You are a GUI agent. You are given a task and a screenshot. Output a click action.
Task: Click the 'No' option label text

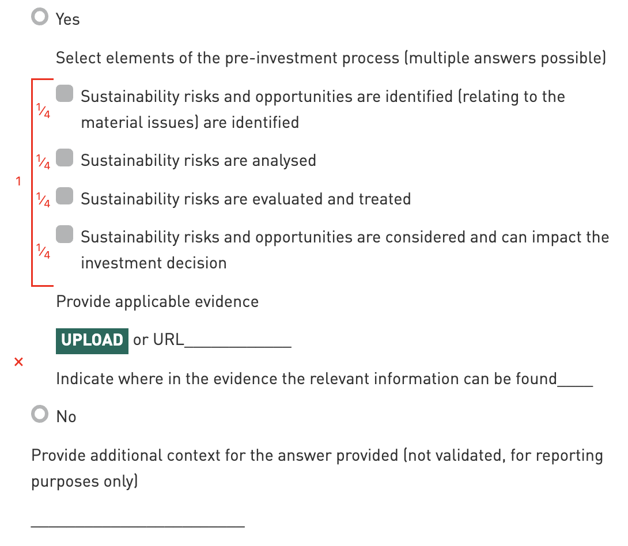coord(66,416)
